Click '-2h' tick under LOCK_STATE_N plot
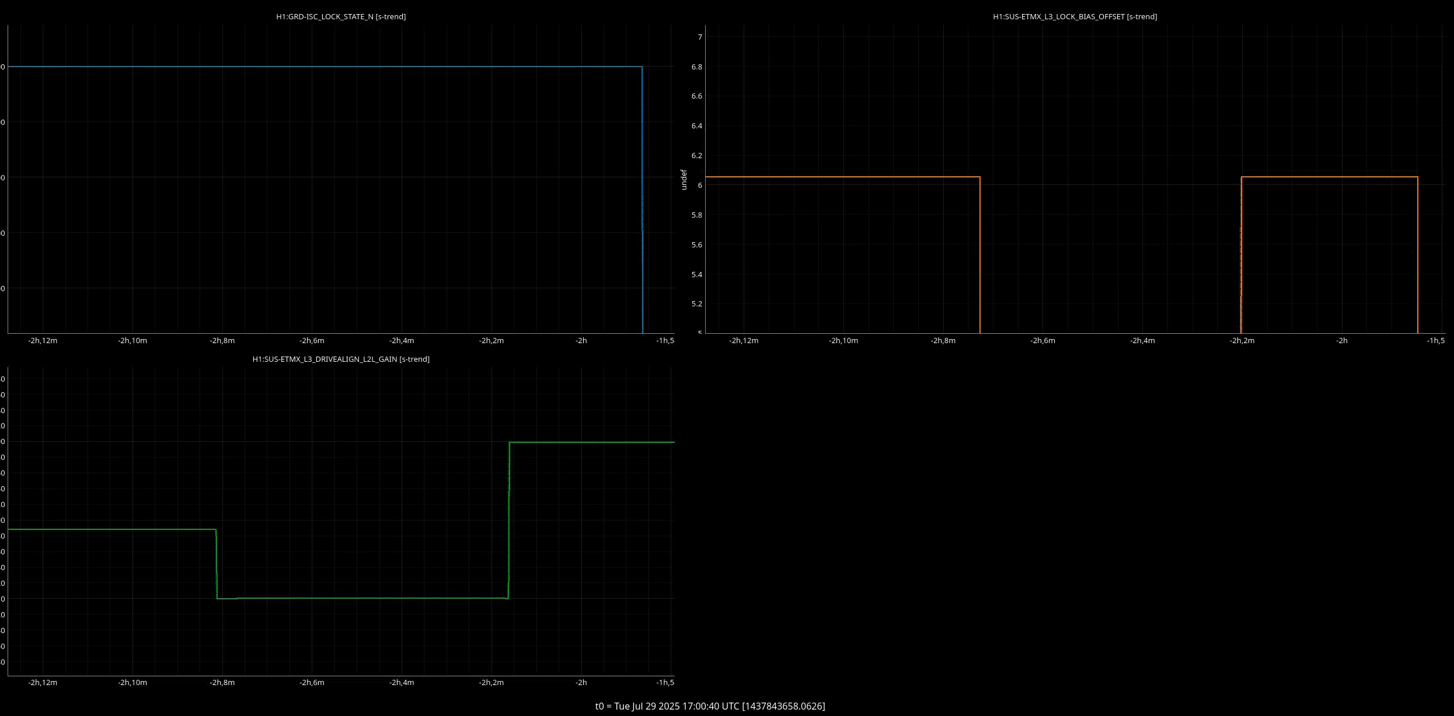 tap(581, 341)
